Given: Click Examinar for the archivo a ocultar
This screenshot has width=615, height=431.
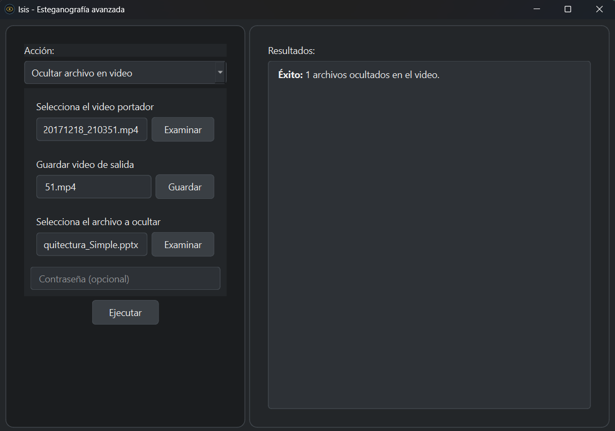Looking at the screenshot, I should 183,245.
